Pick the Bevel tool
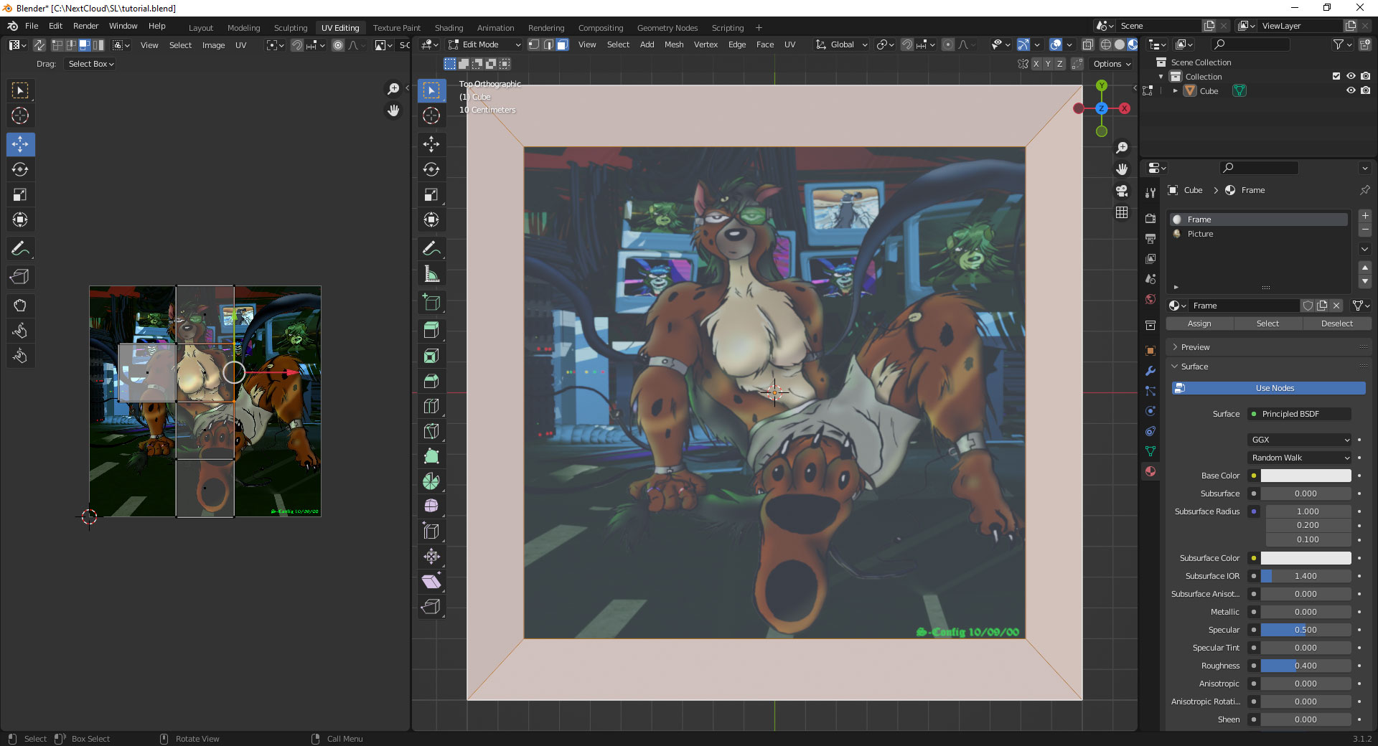The height and width of the screenshot is (746, 1378). 431,381
